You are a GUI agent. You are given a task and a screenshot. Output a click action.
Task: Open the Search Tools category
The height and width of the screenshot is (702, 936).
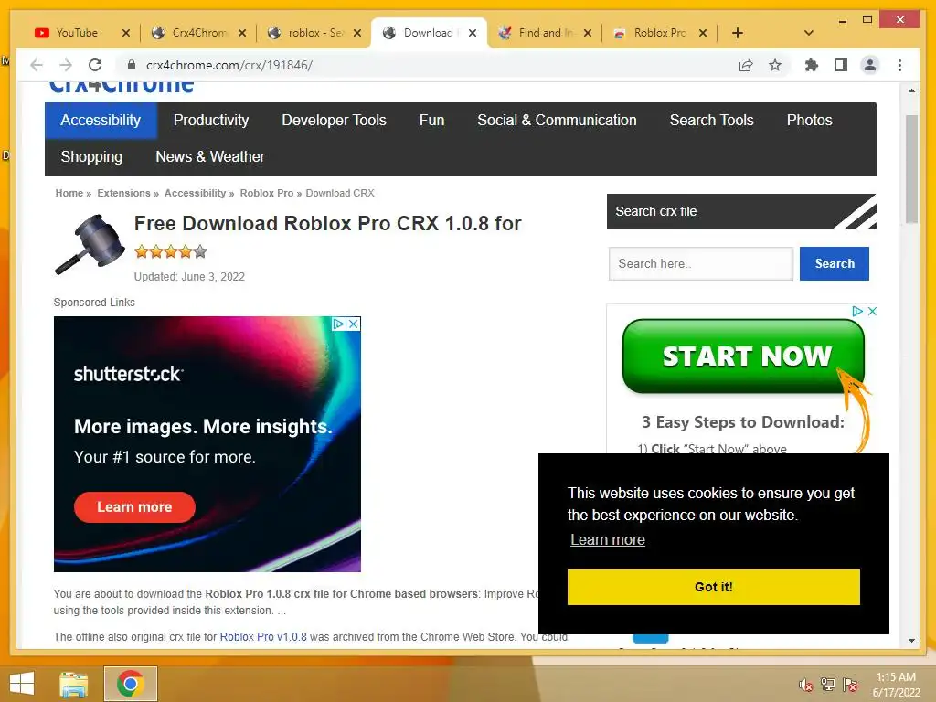point(711,120)
